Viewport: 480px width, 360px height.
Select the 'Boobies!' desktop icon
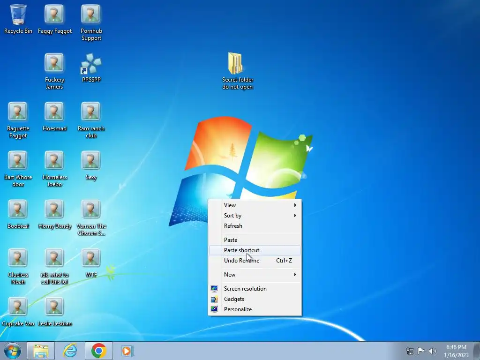[18, 214]
